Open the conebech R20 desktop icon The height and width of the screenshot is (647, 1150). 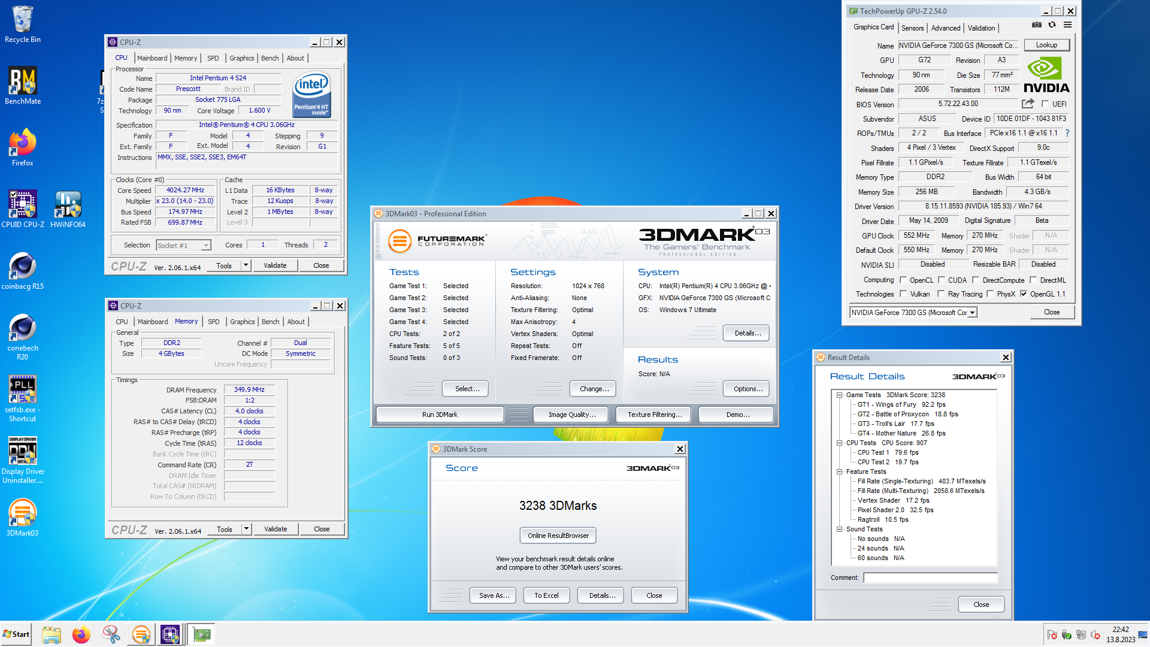[x=23, y=337]
